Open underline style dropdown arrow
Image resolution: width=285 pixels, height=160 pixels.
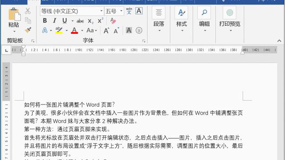73,21
